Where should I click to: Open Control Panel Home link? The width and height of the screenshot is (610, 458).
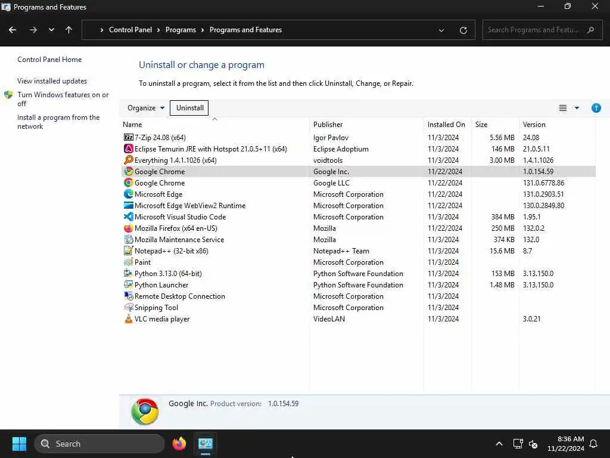tap(49, 60)
